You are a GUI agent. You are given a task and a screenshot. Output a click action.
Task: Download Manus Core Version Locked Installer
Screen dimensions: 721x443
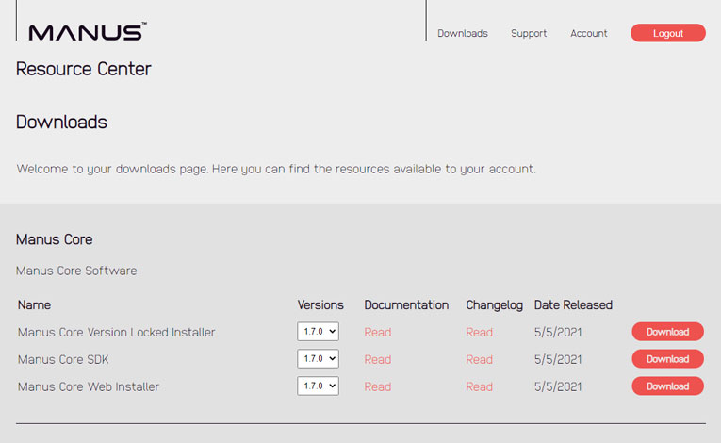click(667, 332)
